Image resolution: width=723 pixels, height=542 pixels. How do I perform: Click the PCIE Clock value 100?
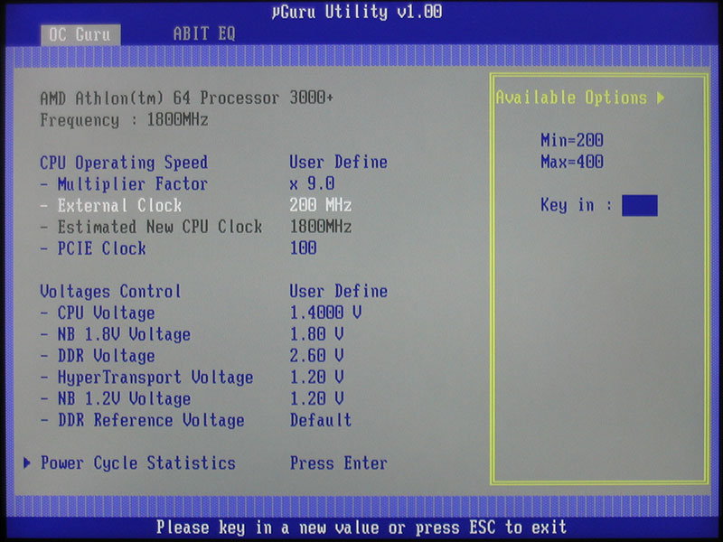click(x=303, y=248)
